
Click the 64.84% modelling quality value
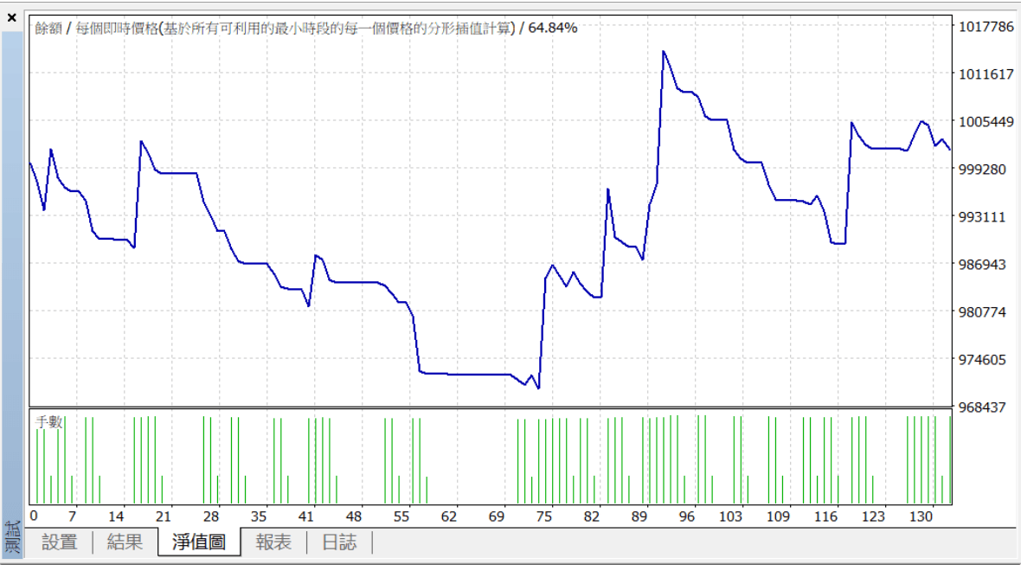553,28
